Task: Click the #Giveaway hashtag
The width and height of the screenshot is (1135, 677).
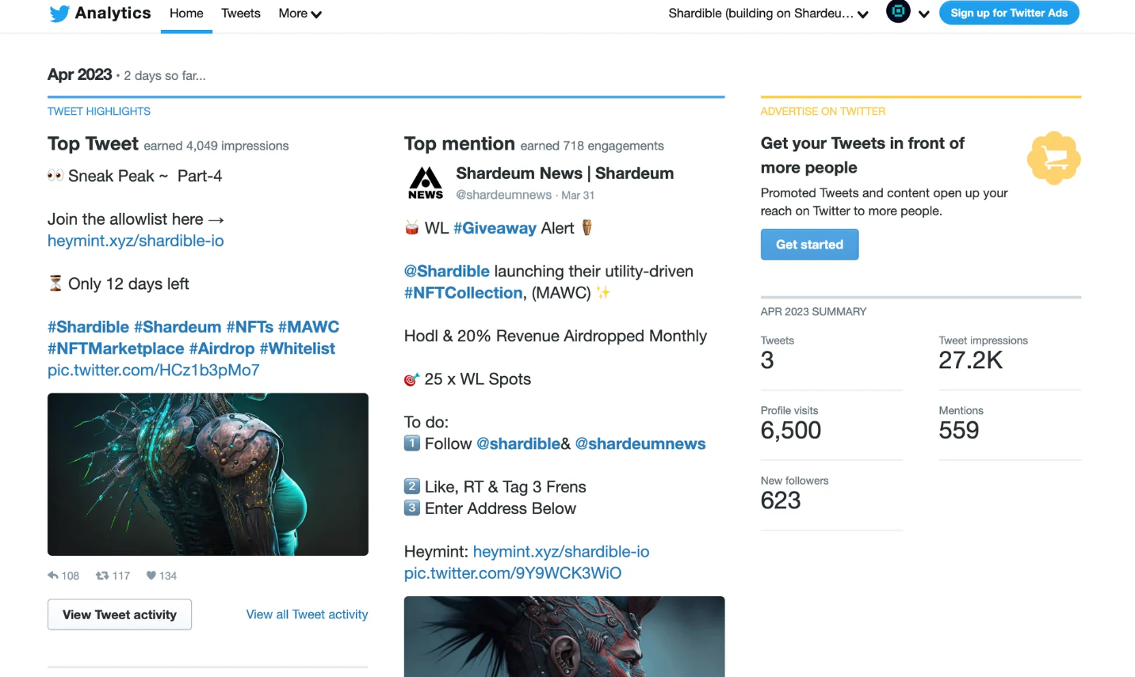Action: tap(495, 228)
